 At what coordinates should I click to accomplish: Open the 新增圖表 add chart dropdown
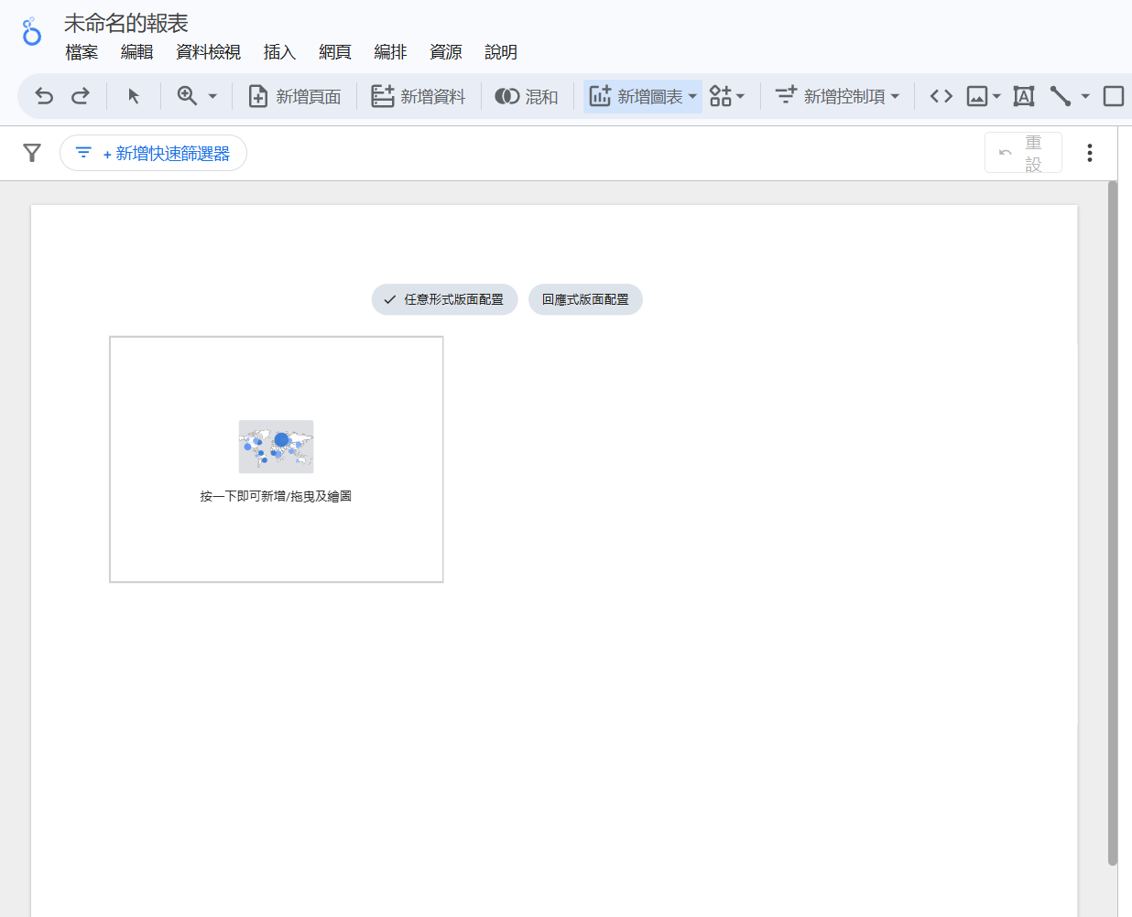[643, 96]
